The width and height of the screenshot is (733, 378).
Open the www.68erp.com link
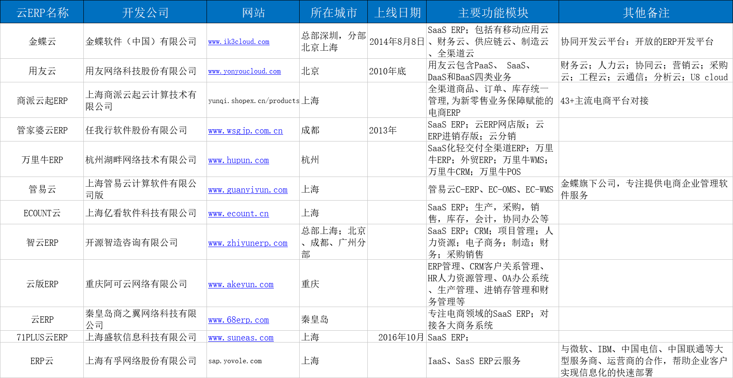[238, 320]
